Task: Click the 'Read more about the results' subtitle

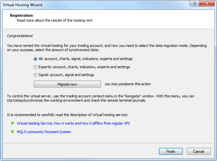Action: click(x=54, y=20)
